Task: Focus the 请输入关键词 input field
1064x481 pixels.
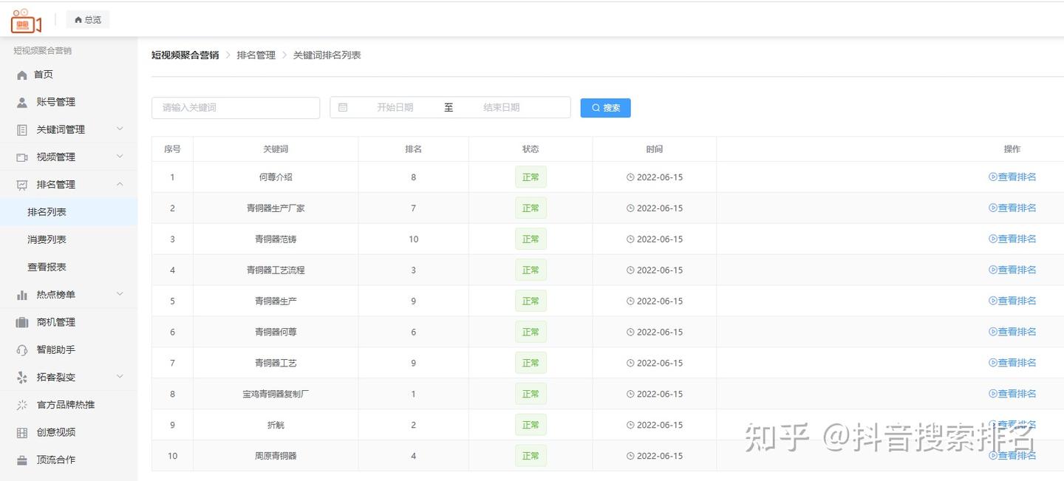Action: pos(236,107)
